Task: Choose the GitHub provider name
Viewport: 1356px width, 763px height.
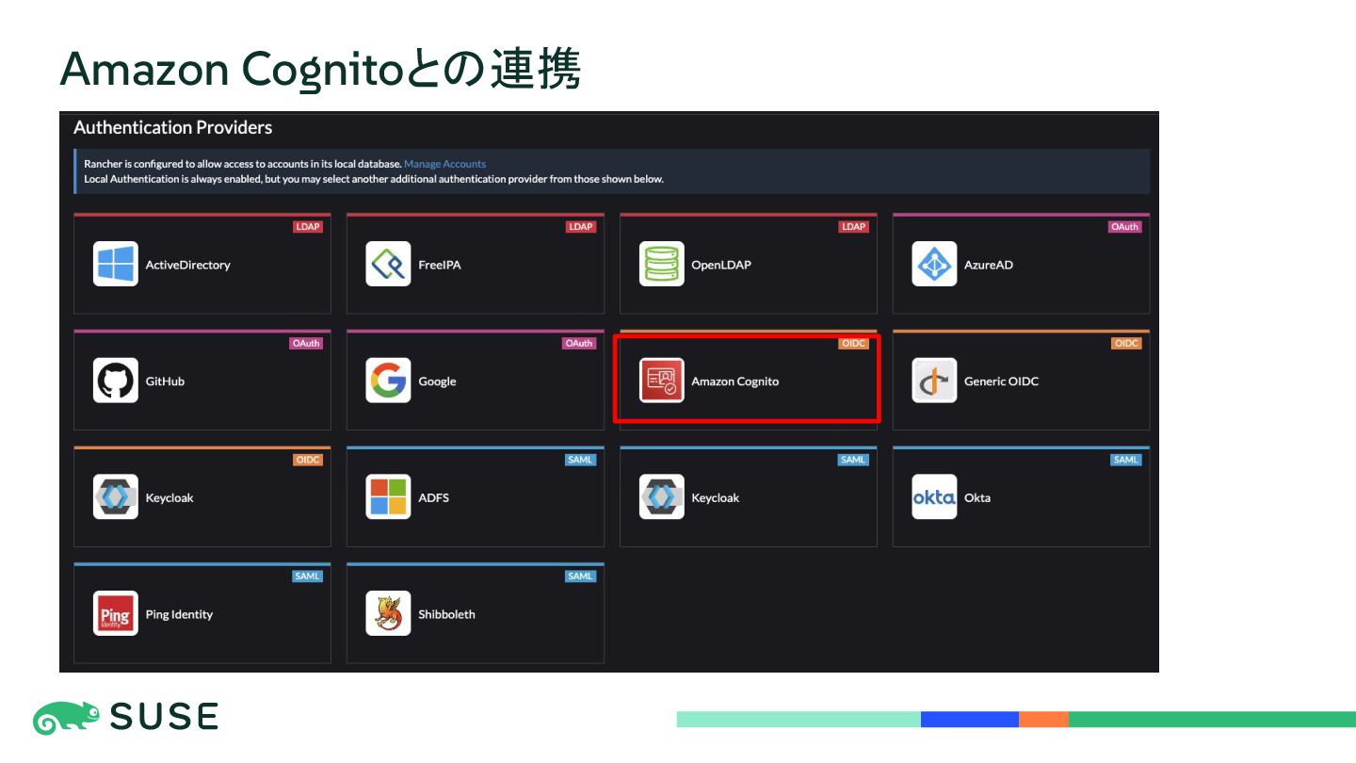Action: click(165, 381)
